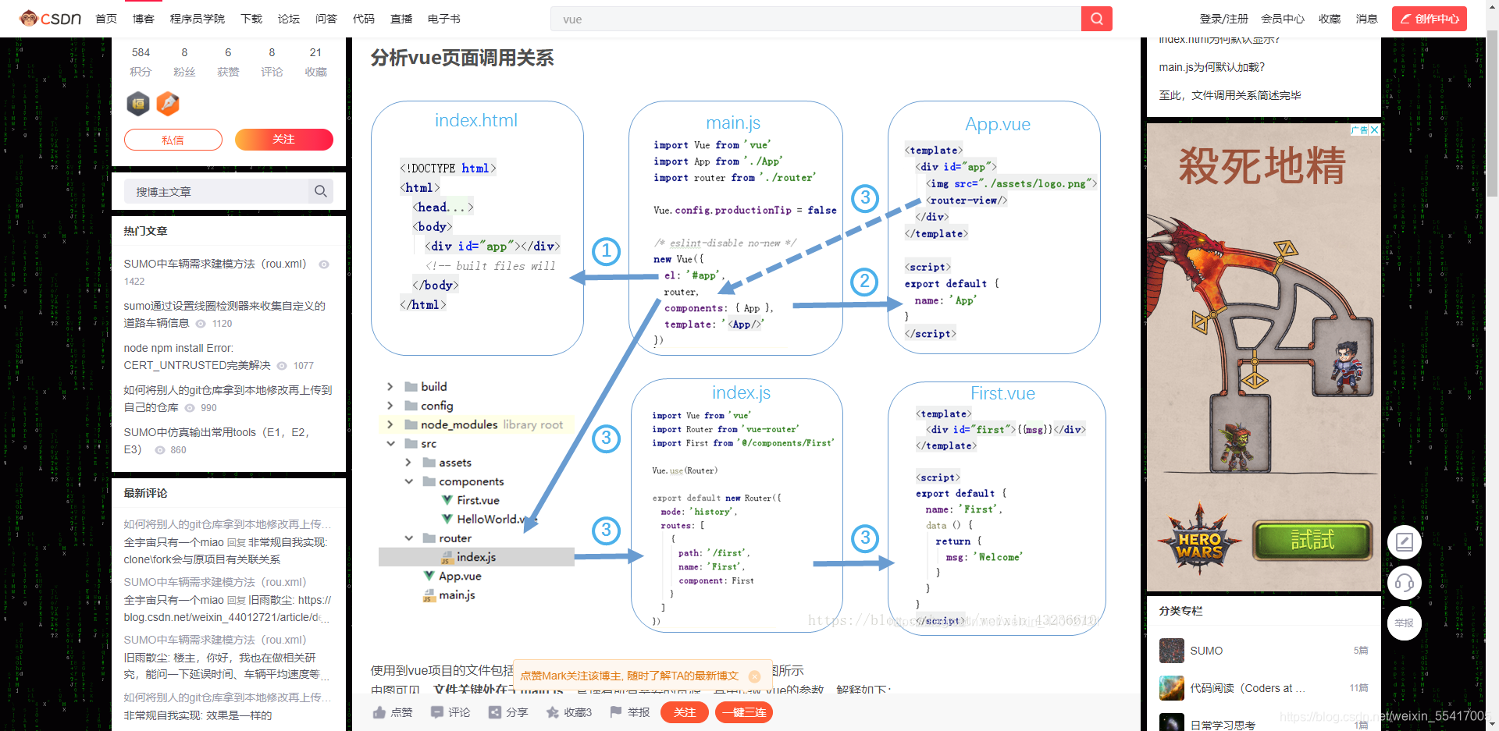Open article 如何将别人的git仓库拿到本地

[228, 398]
